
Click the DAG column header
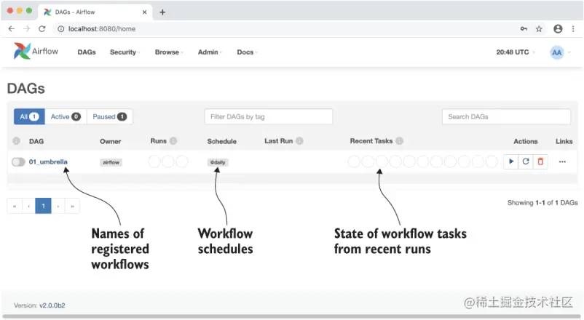tap(36, 141)
